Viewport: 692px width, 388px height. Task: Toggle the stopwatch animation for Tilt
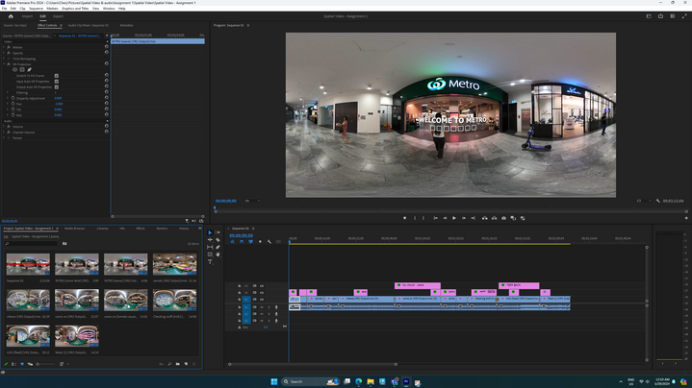(x=13, y=109)
